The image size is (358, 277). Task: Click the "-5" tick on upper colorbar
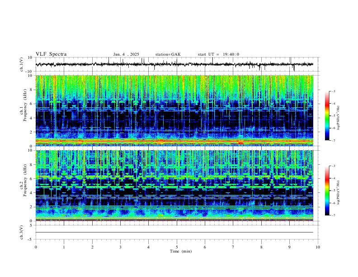333,116
